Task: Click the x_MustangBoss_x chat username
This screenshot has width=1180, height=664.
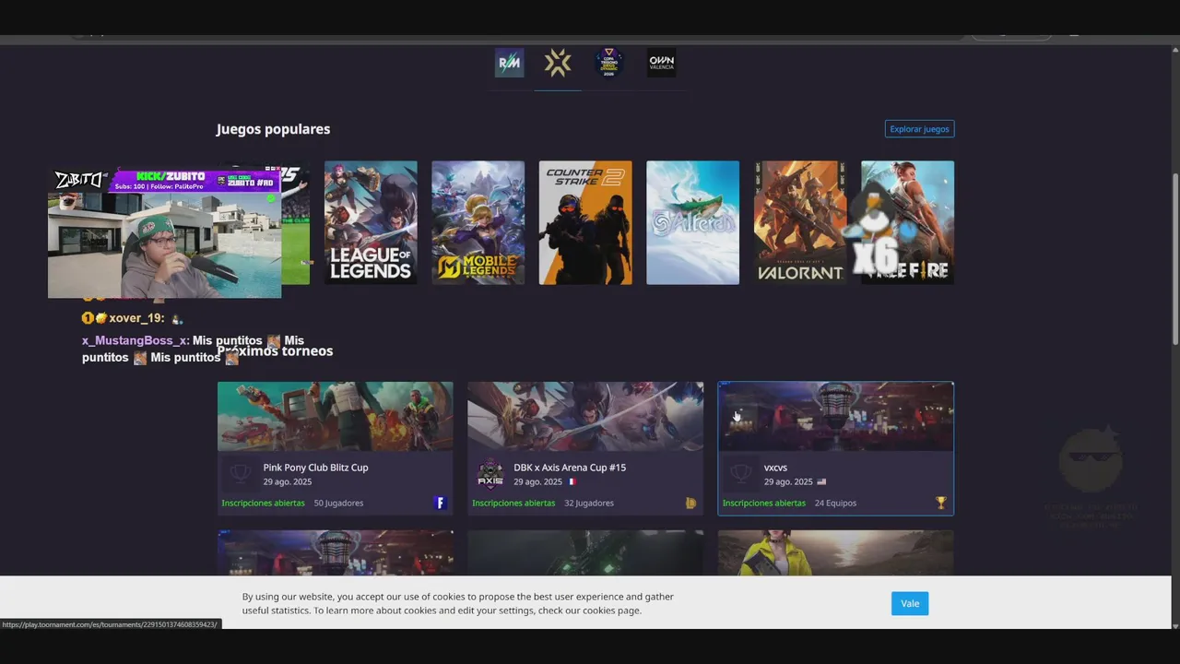Action: (134, 340)
